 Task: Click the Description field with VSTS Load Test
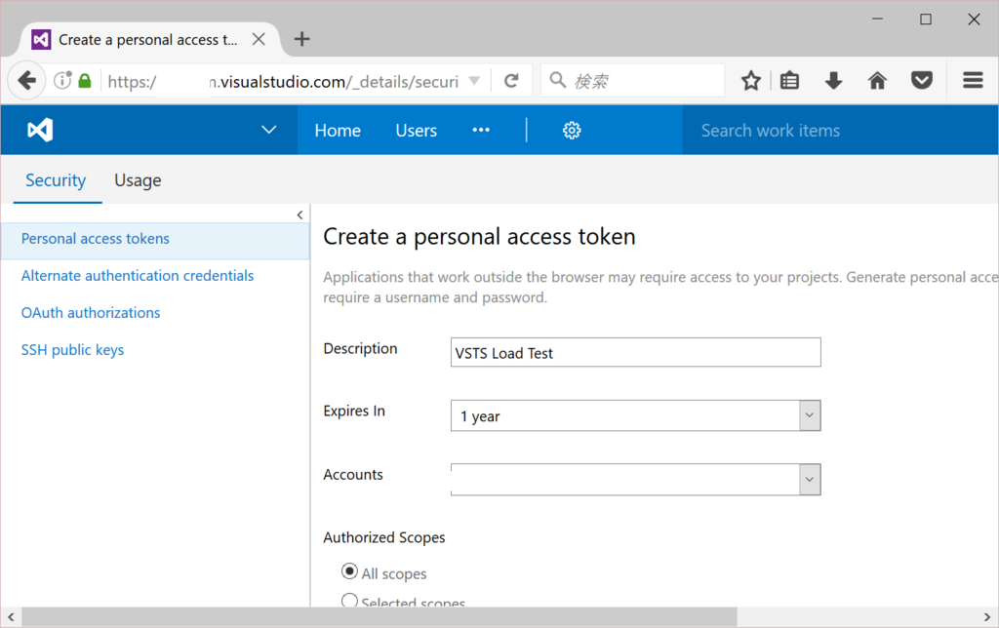(635, 352)
